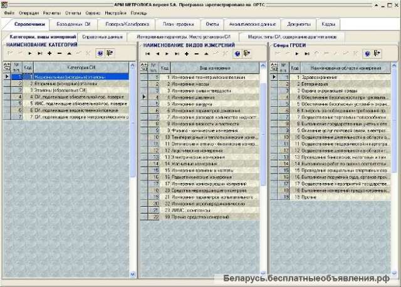Open the Справочные данные sub-tab
The width and height of the screenshot is (401, 287).
coord(102,37)
